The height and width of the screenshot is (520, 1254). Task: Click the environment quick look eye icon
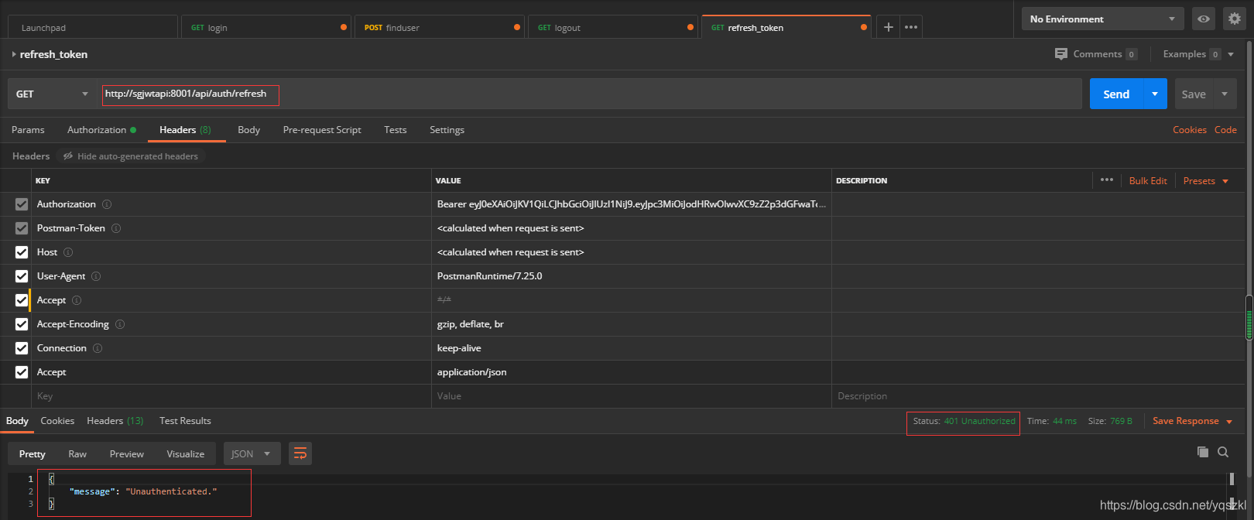(1204, 19)
